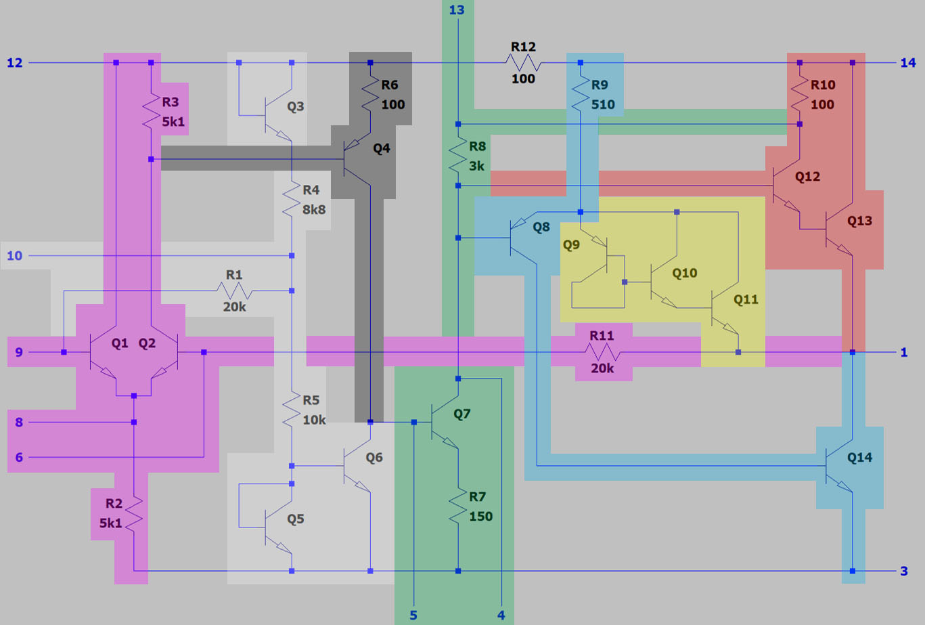Select the pin 5 label

point(413,616)
